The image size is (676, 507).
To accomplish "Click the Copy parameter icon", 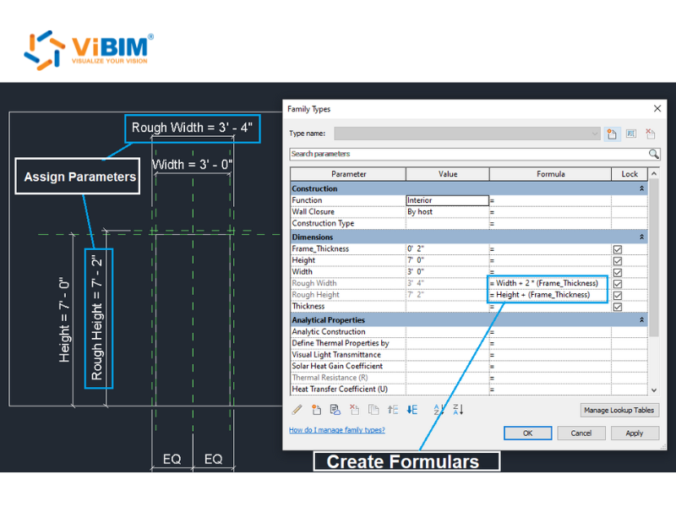I will (x=373, y=410).
